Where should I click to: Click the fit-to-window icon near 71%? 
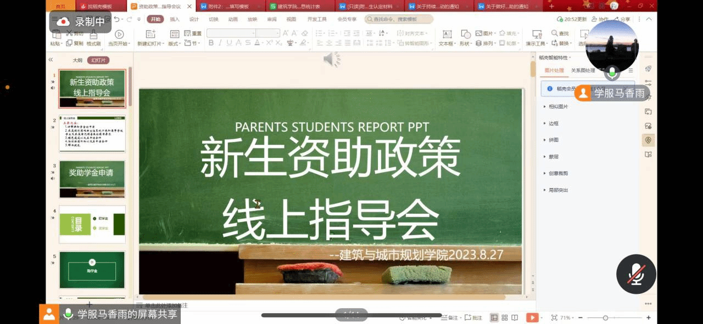pyautogui.click(x=554, y=317)
